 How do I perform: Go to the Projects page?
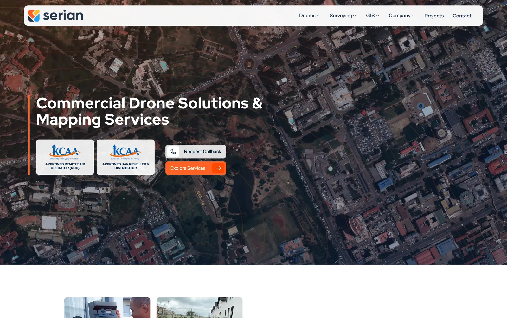434,16
